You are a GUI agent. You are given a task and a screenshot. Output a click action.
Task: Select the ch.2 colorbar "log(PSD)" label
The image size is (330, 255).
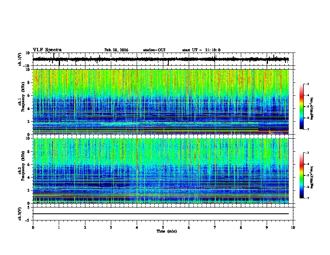(312, 177)
